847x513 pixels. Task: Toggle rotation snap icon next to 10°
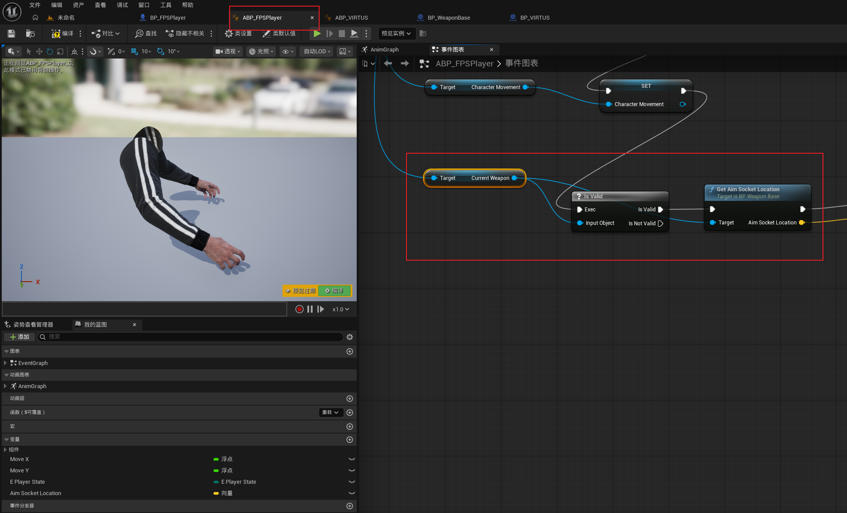(161, 52)
